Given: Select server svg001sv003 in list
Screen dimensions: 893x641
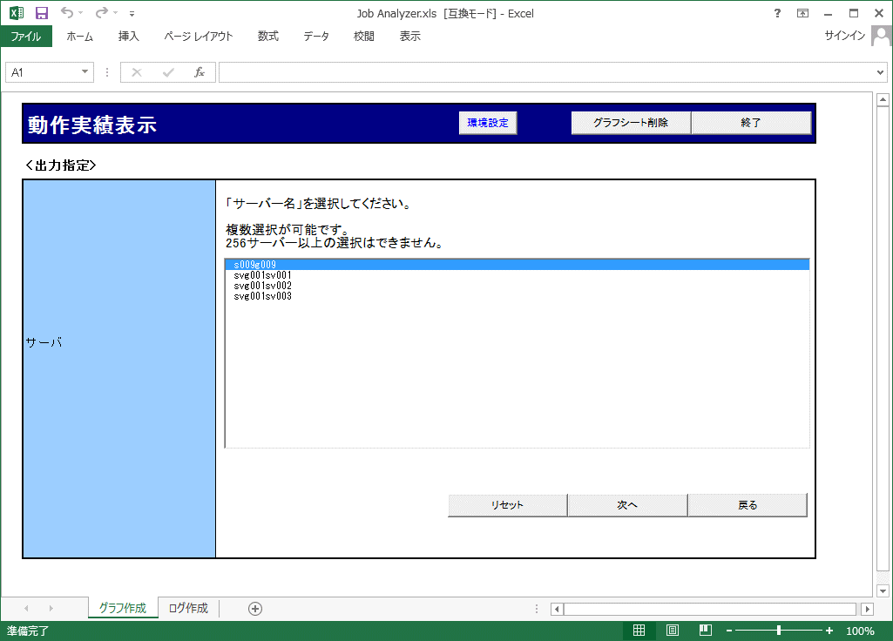Looking at the screenshot, I should (x=518, y=296).
